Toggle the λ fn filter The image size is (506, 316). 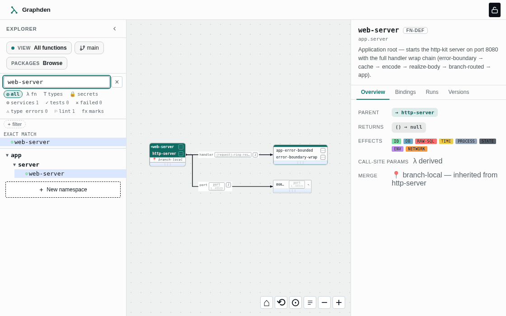(31, 94)
